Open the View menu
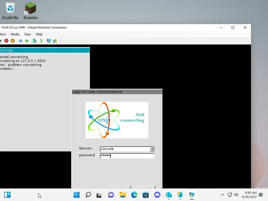Image resolution: width=268 pixels, height=201 pixels. click(27, 34)
